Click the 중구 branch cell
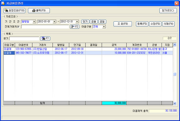180x121 pixels. pos(167,49)
